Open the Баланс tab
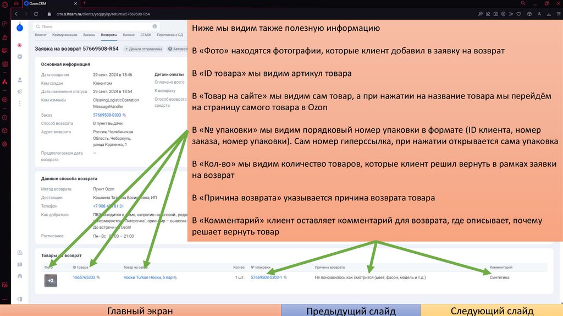Viewport: 563px width, 316px height. point(129,35)
